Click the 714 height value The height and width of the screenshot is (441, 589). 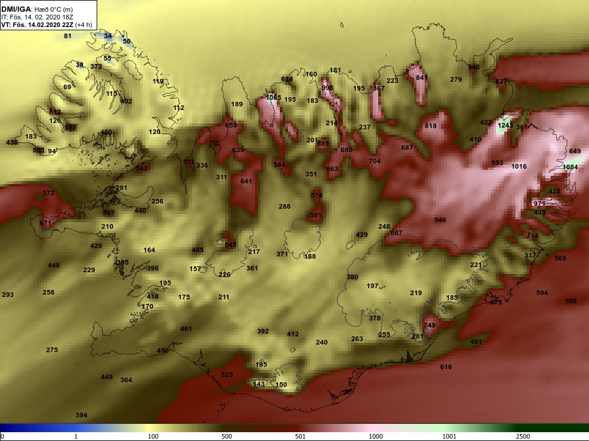coord(532,236)
